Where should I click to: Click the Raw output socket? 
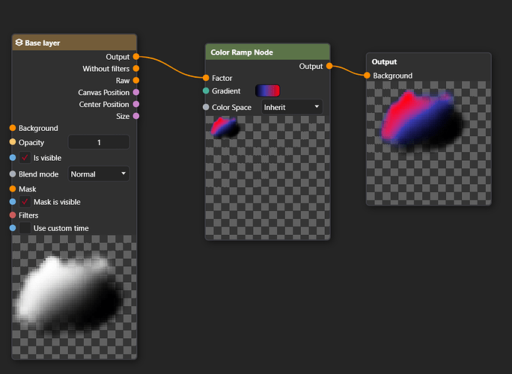click(x=136, y=80)
